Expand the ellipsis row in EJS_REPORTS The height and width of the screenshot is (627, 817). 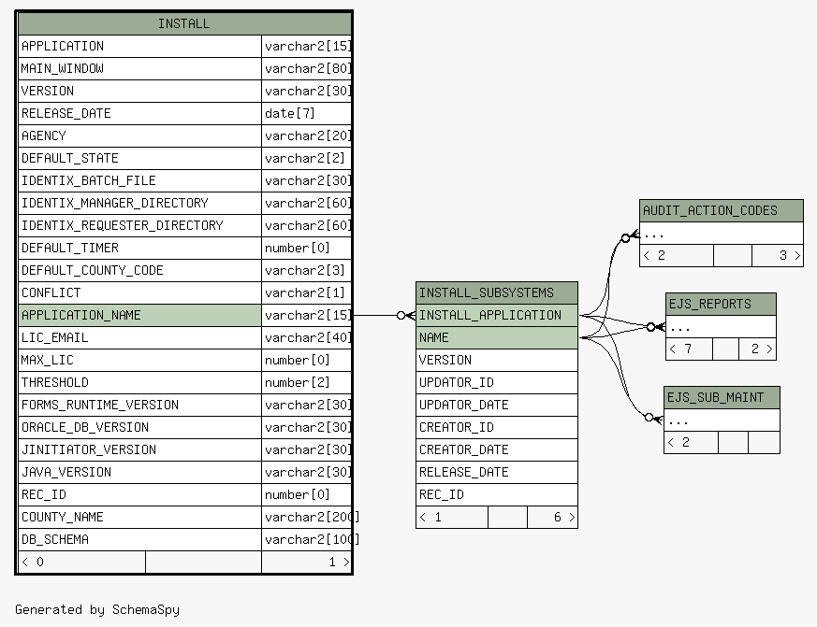point(720,327)
